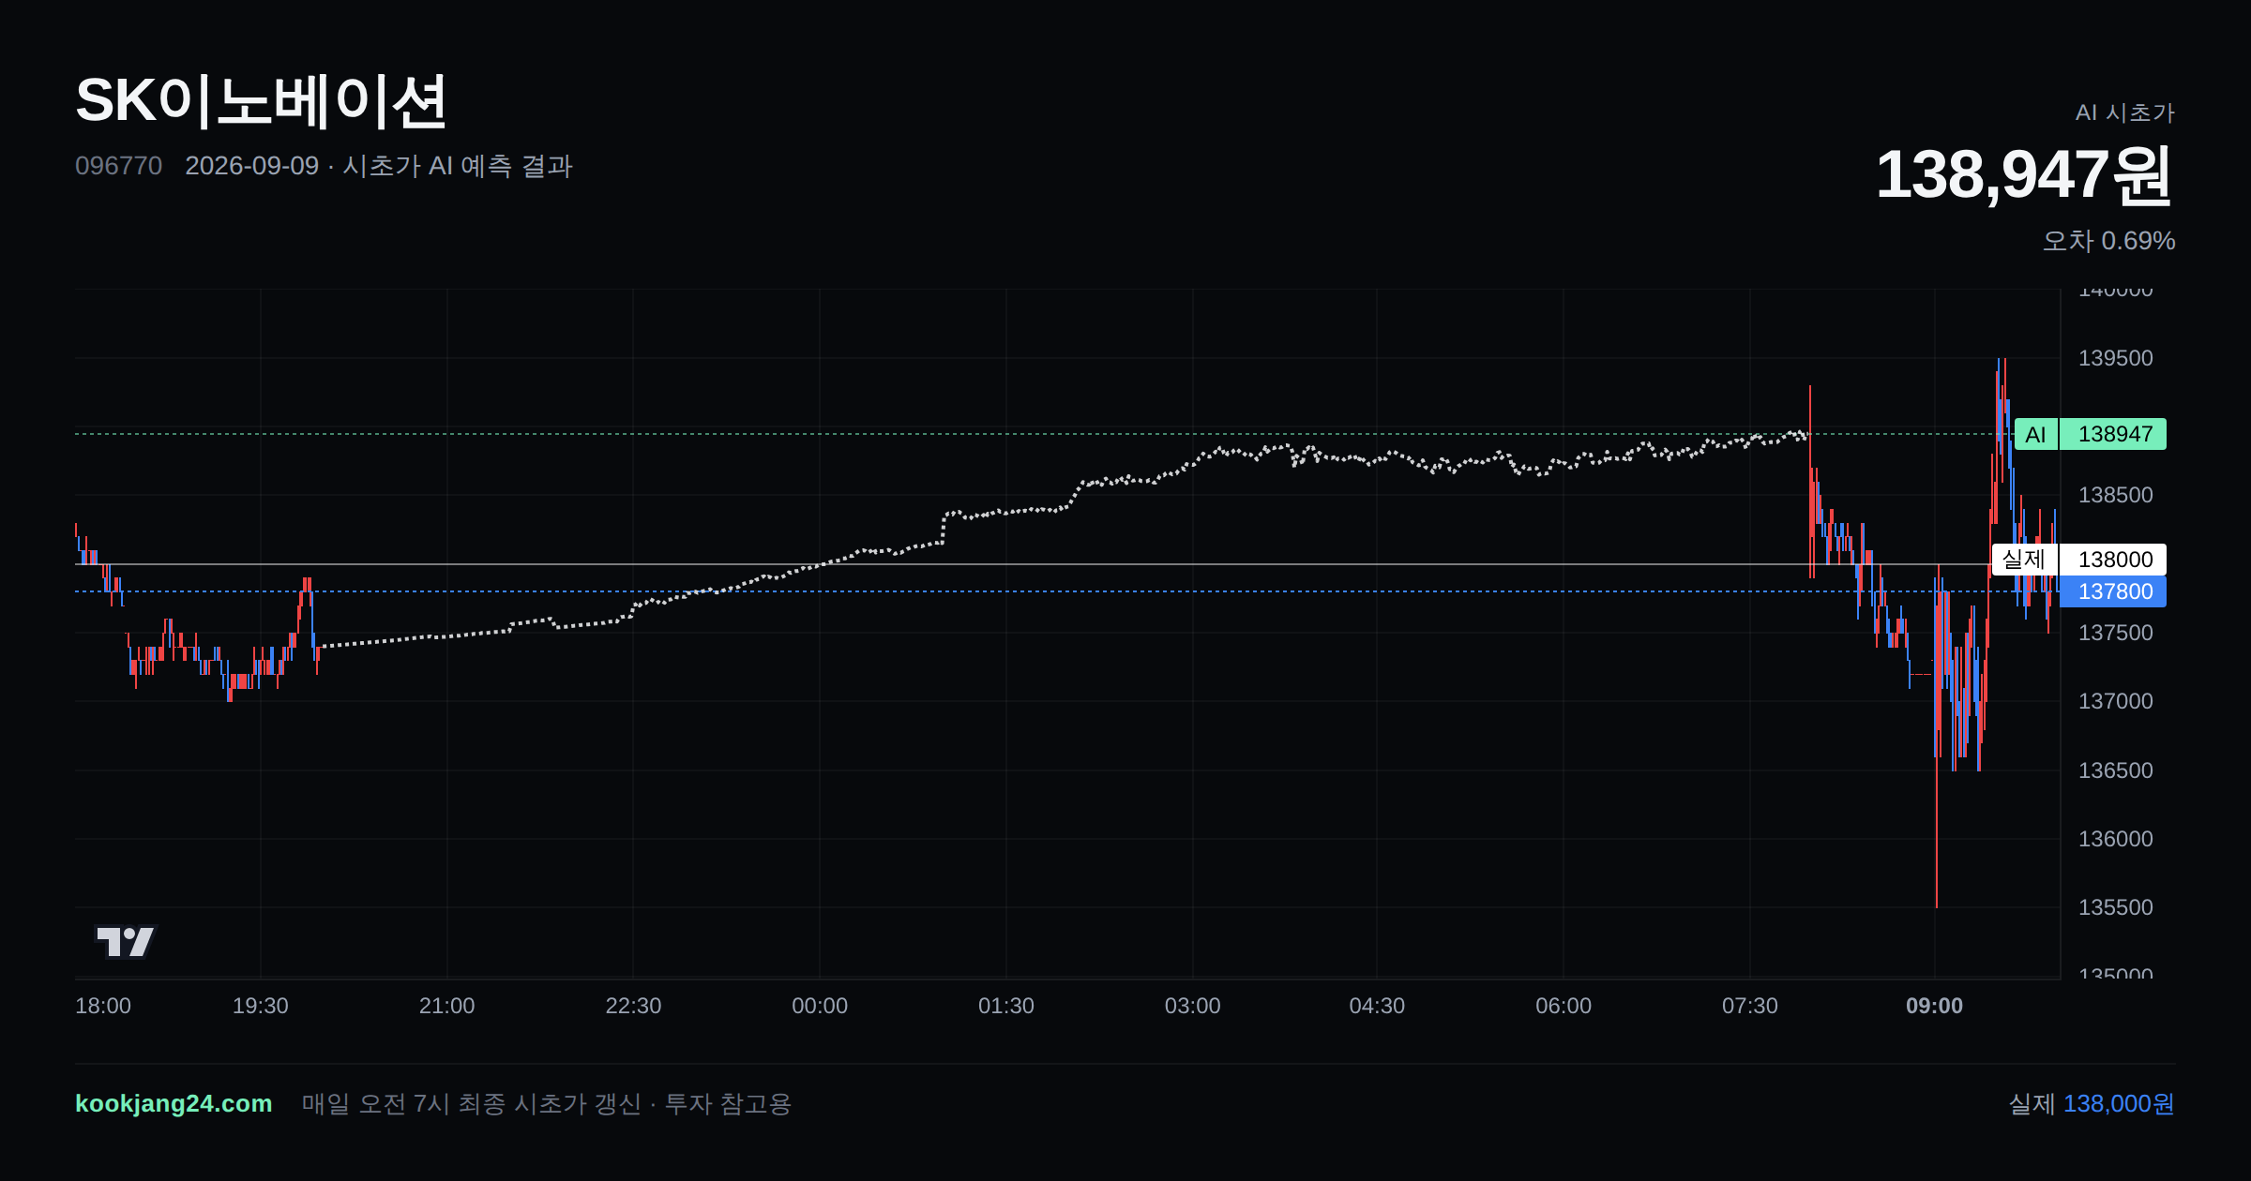Click the TradingView logo on the chart
Screen dimensions: 2251x1181
[126, 941]
